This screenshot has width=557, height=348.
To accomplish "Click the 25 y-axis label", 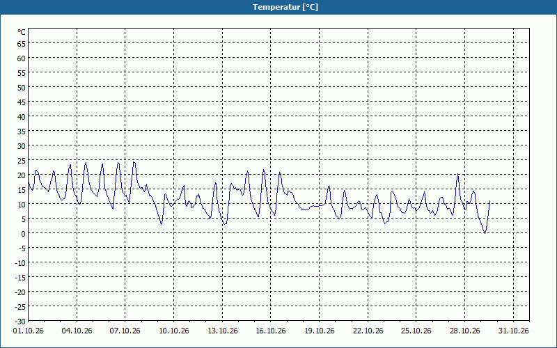I will [x=22, y=161].
